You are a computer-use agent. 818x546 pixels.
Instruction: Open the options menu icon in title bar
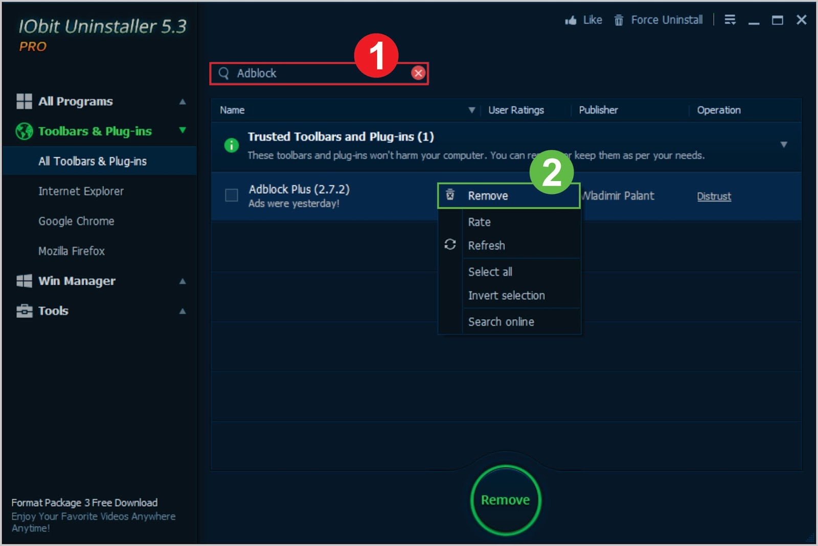(x=730, y=19)
